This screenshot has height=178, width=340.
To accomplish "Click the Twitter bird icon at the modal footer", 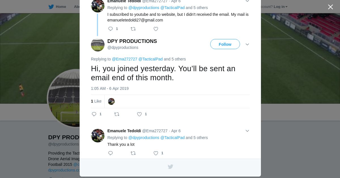I will 170,167.
